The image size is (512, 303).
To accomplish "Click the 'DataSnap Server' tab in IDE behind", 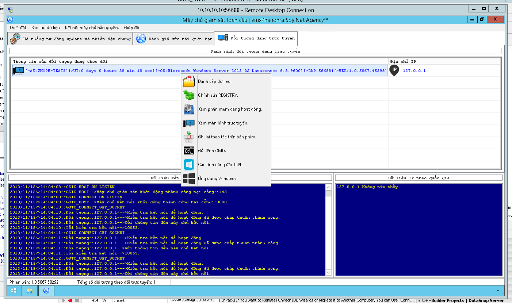I will coord(486,300).
